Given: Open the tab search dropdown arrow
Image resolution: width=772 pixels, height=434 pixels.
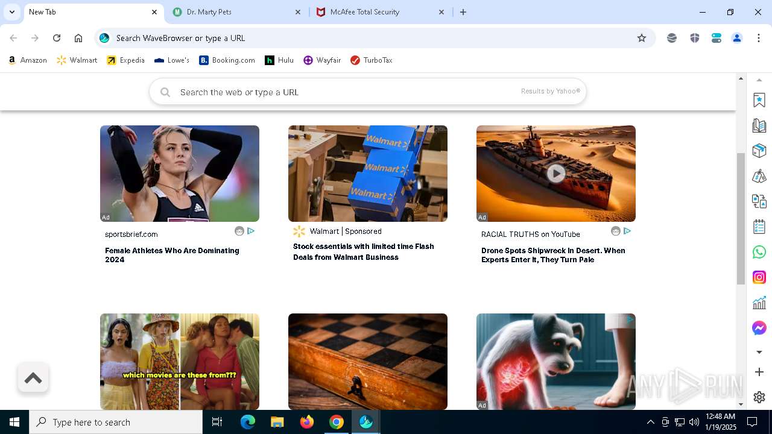Looking at the screenshot, I should (x=11, y=12).
